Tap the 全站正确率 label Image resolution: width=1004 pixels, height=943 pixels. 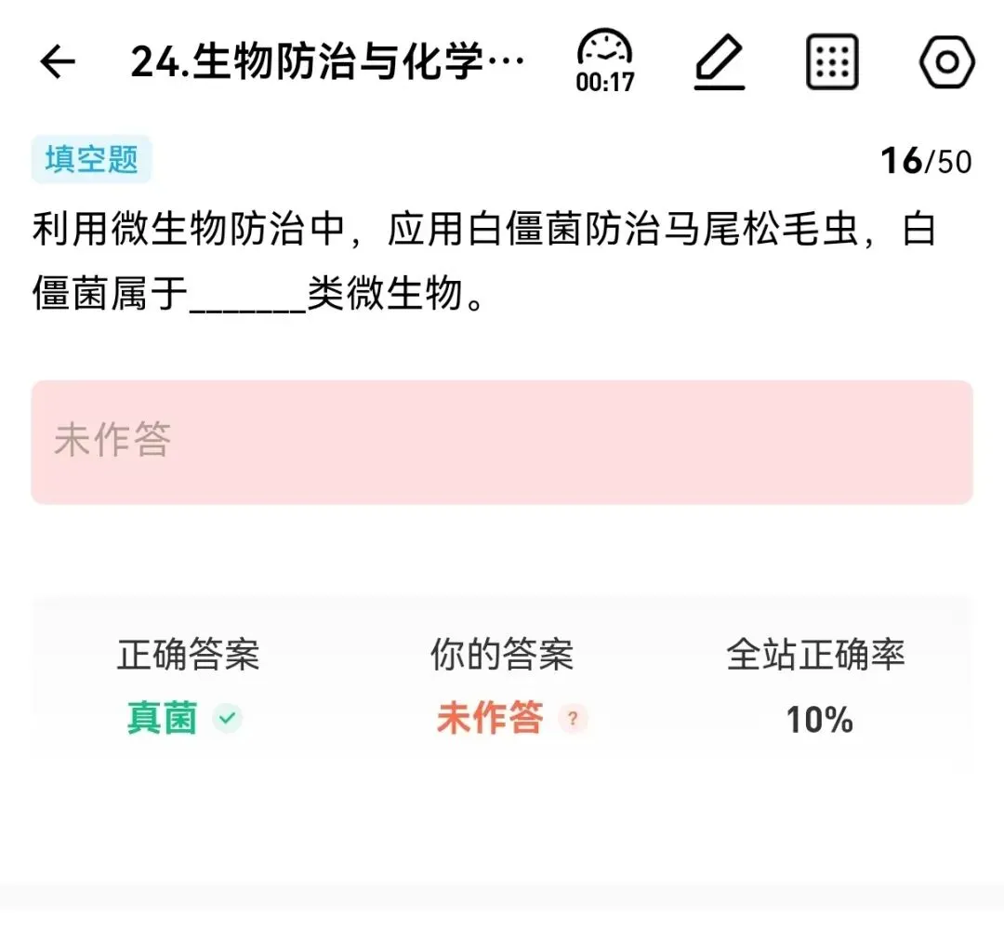816,655
